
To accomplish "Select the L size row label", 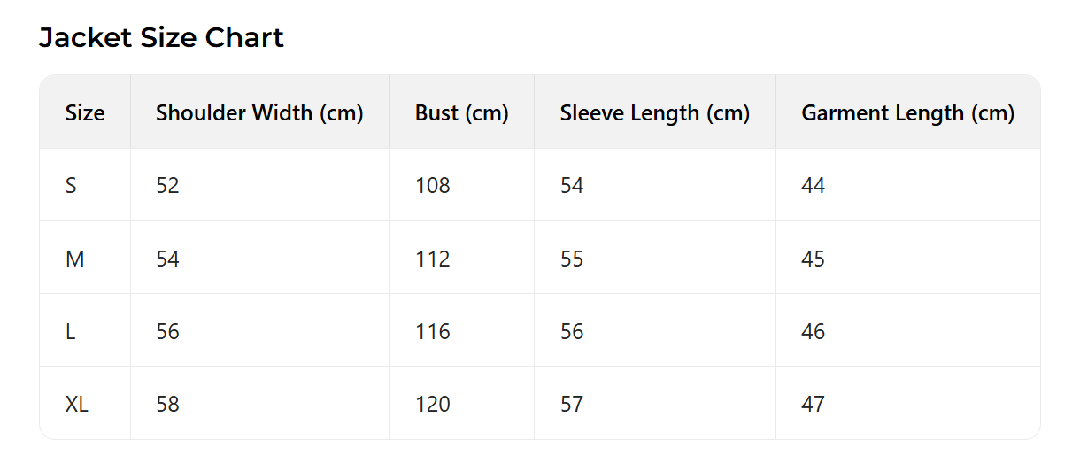I will [71, 331].
